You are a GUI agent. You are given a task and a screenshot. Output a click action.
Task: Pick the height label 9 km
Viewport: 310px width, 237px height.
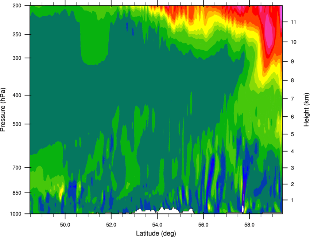(x=292, y=62)
